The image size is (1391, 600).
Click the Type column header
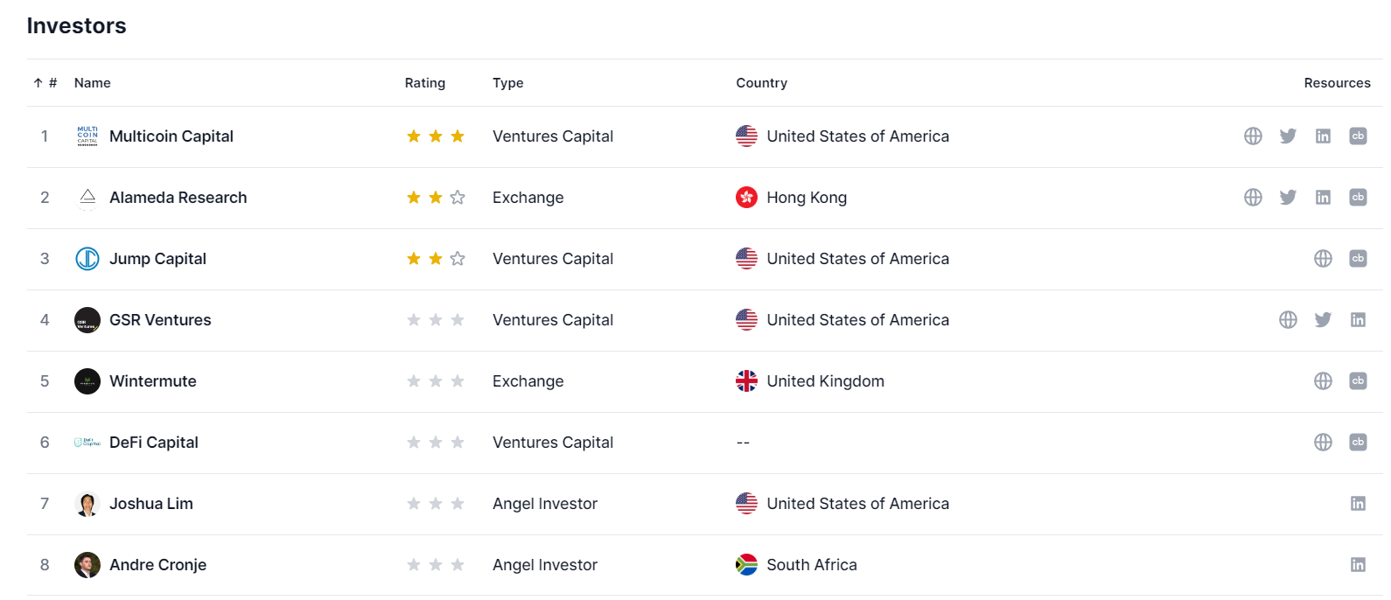[507, 83]
